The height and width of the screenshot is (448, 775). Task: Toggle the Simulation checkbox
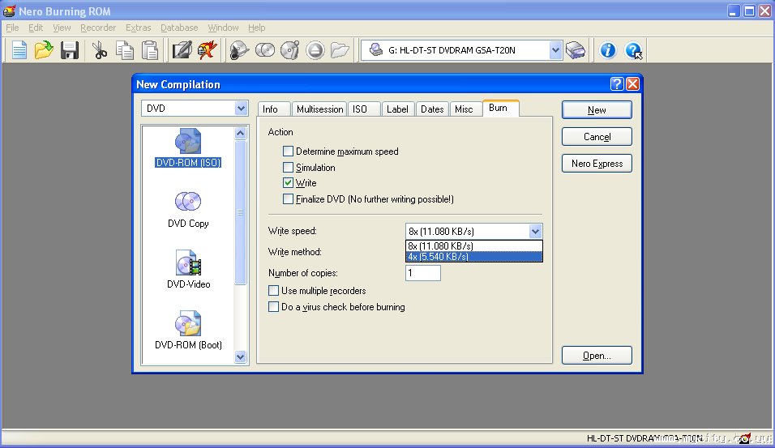[288, 168]
